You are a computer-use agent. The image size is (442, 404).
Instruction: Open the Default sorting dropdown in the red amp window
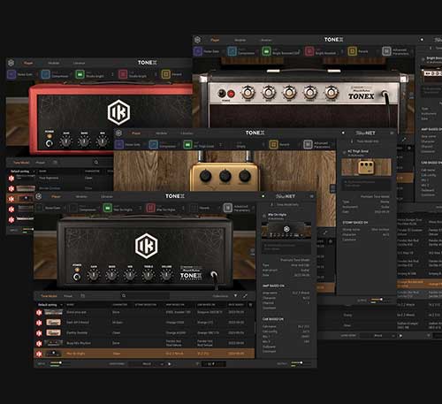(22, 172)
